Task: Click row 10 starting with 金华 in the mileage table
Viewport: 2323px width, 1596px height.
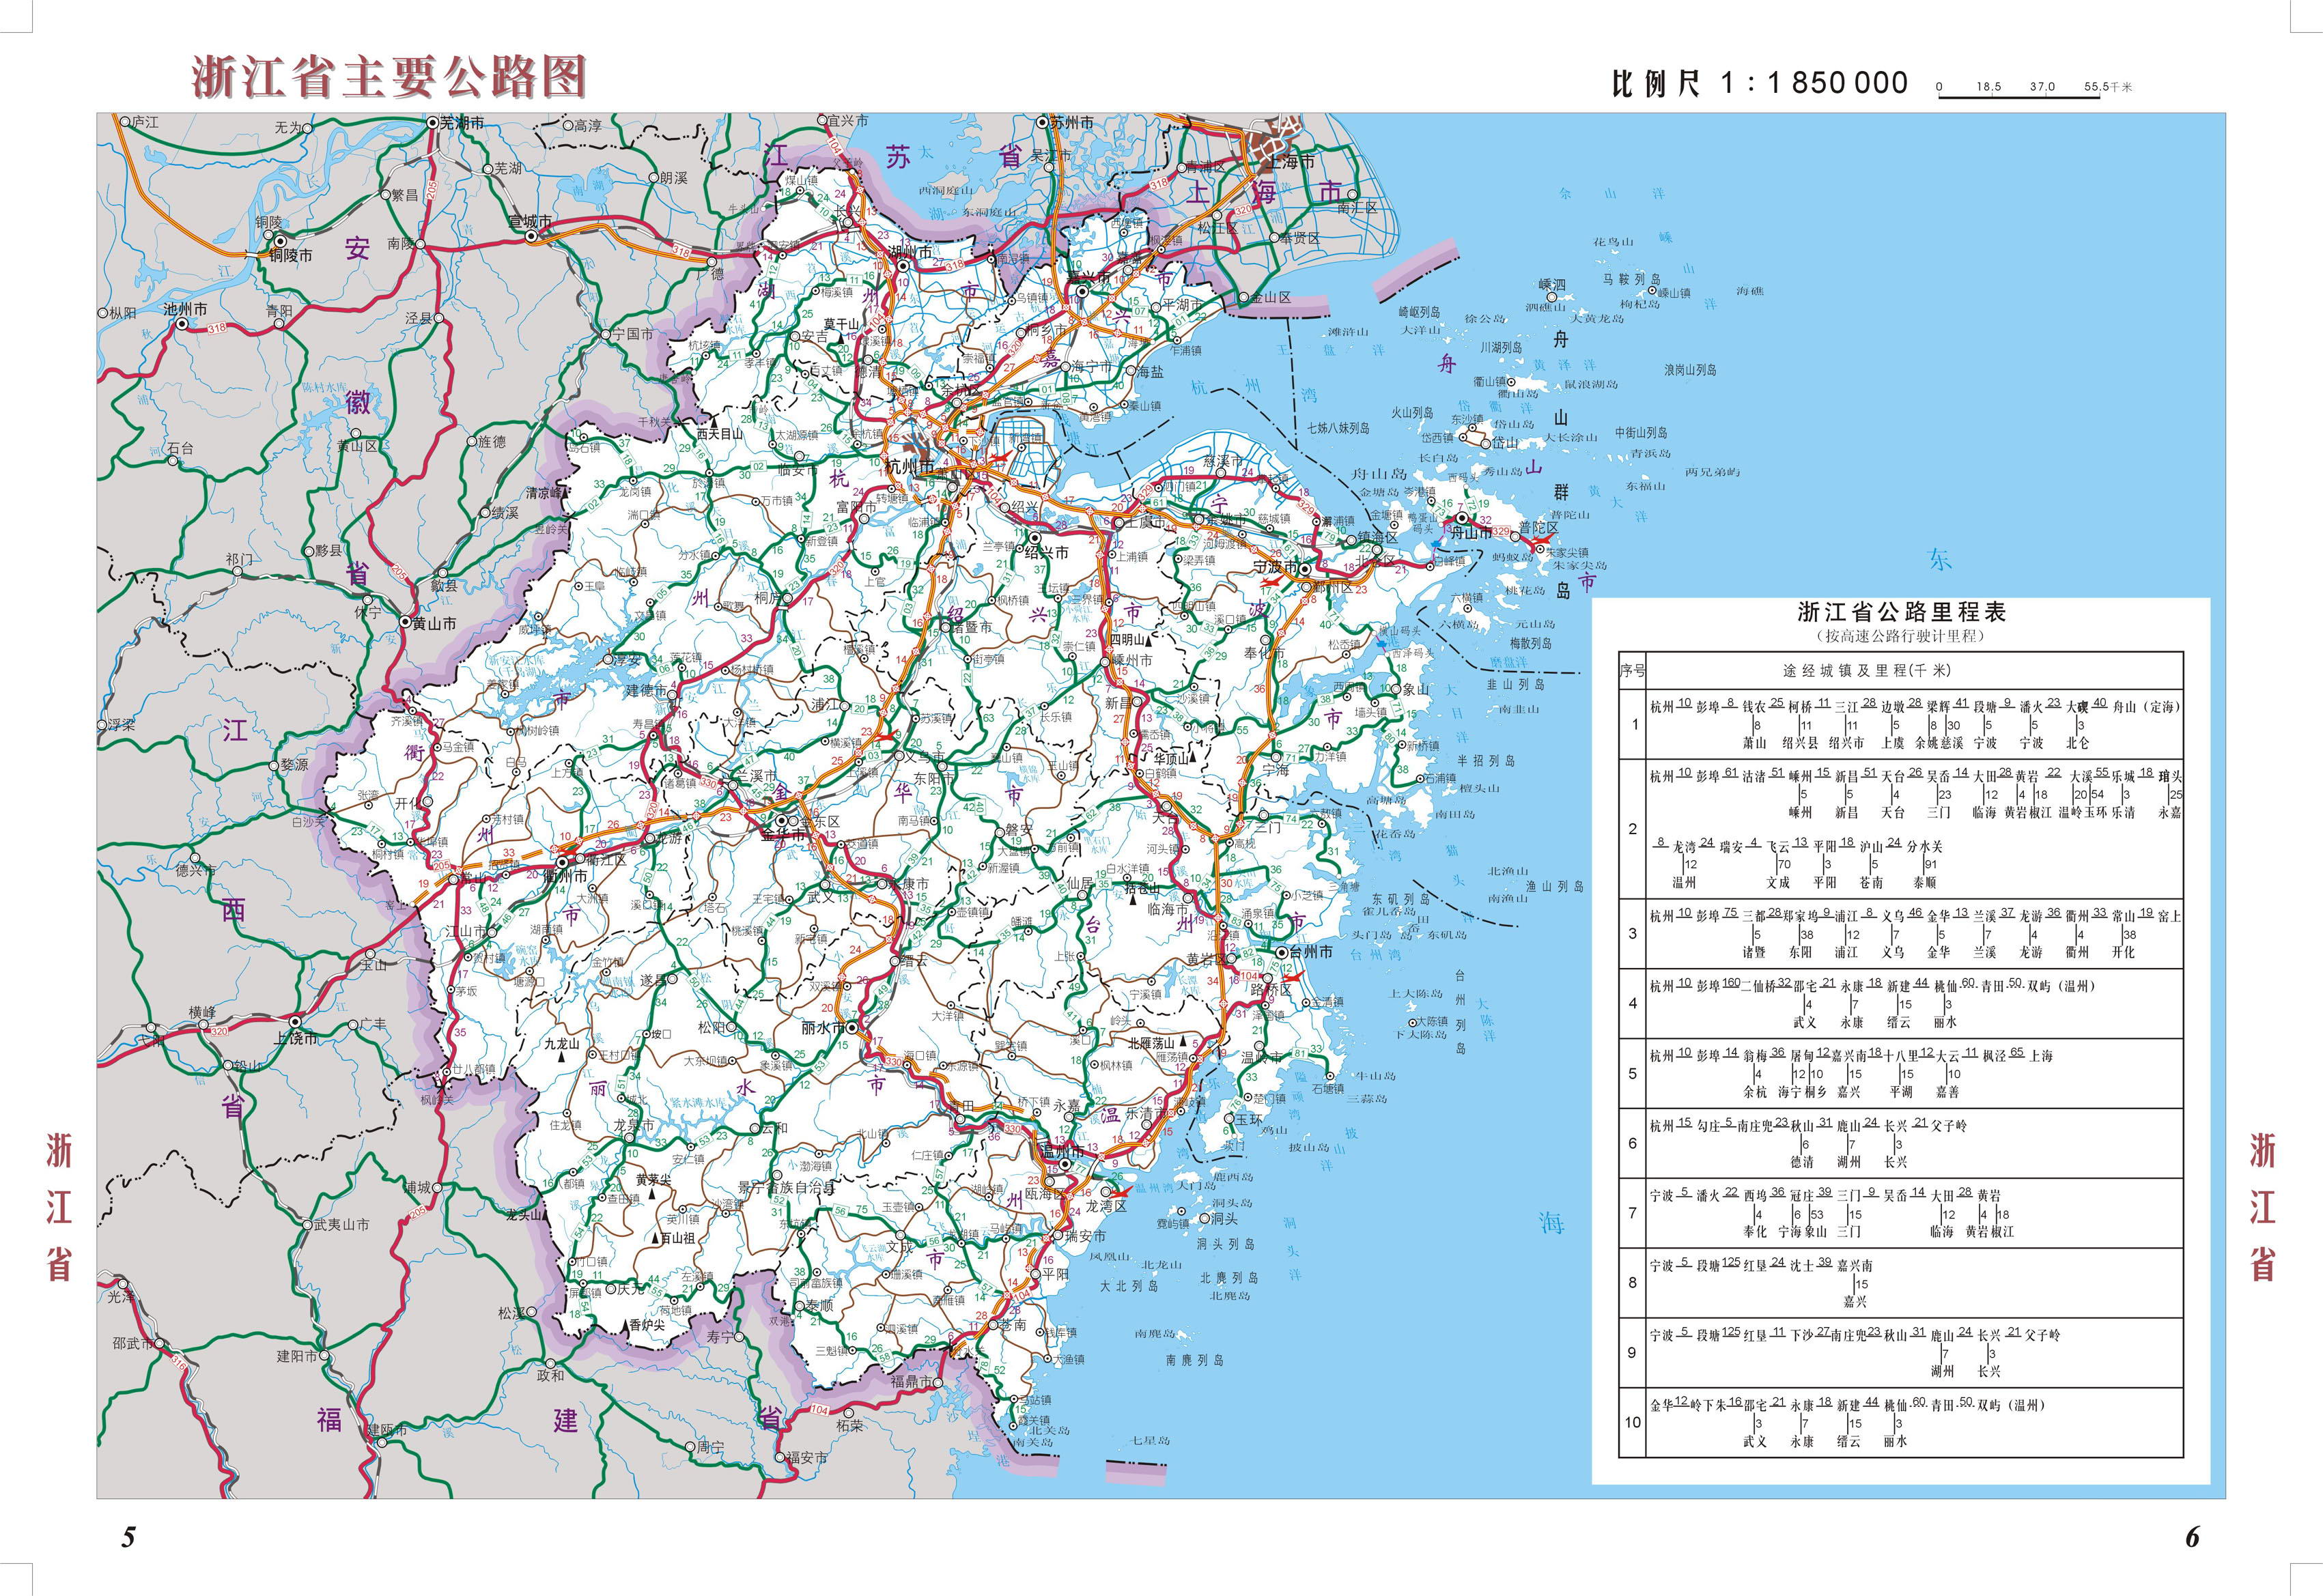Action: pyautogui.click(x=1900, y=1422)
